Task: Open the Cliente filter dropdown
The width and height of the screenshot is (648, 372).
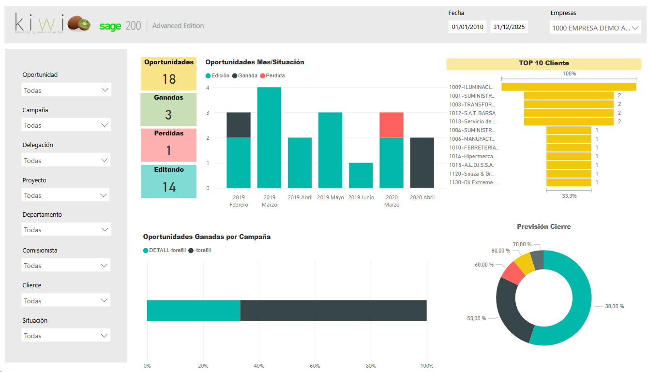Action: [x=66, y=301]
